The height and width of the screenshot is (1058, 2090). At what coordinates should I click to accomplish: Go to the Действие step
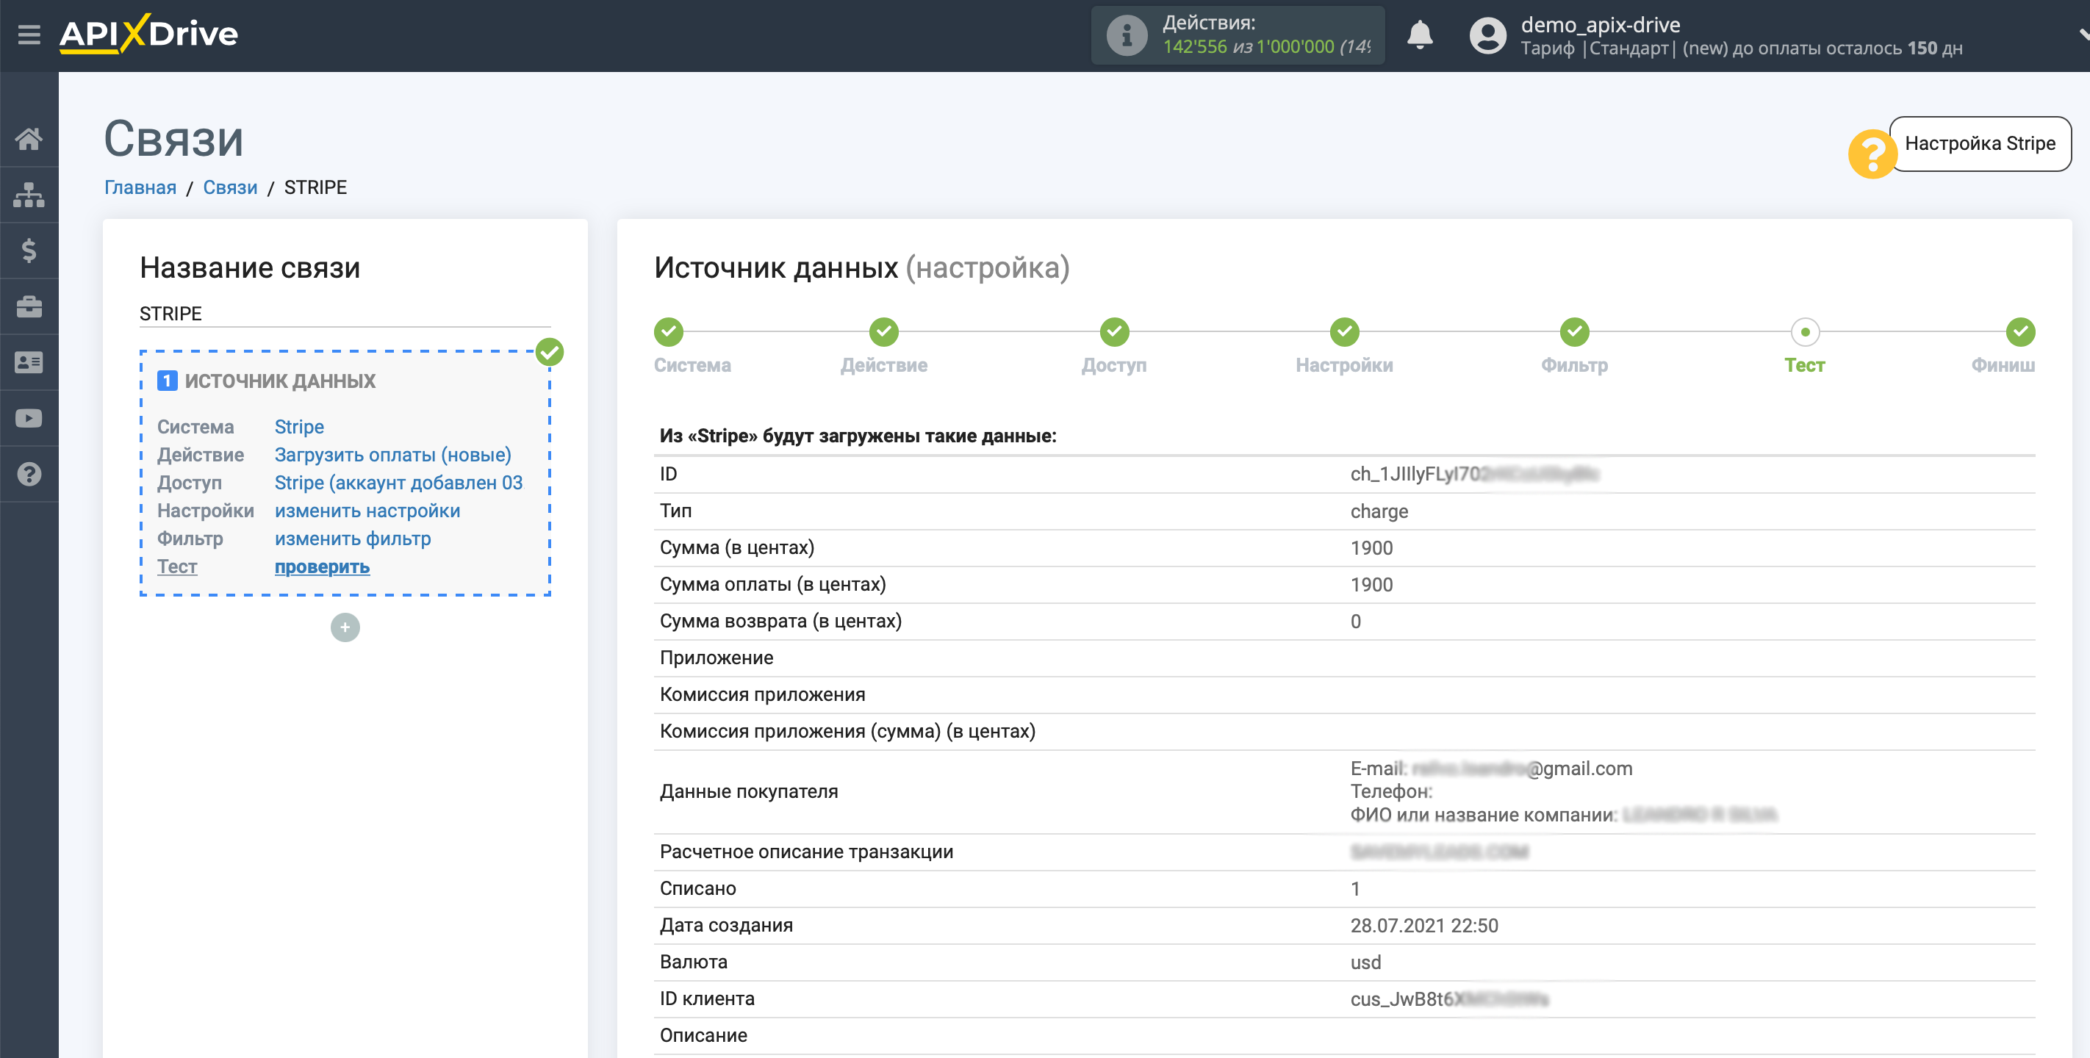coord(884,332)
